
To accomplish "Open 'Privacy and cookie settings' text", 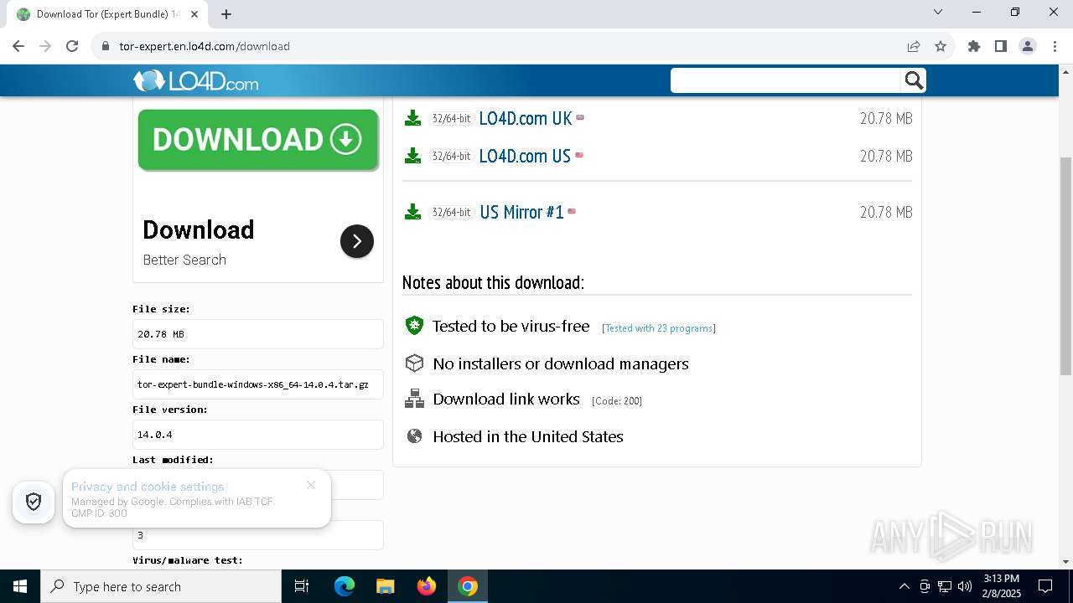I will point(148,487).
